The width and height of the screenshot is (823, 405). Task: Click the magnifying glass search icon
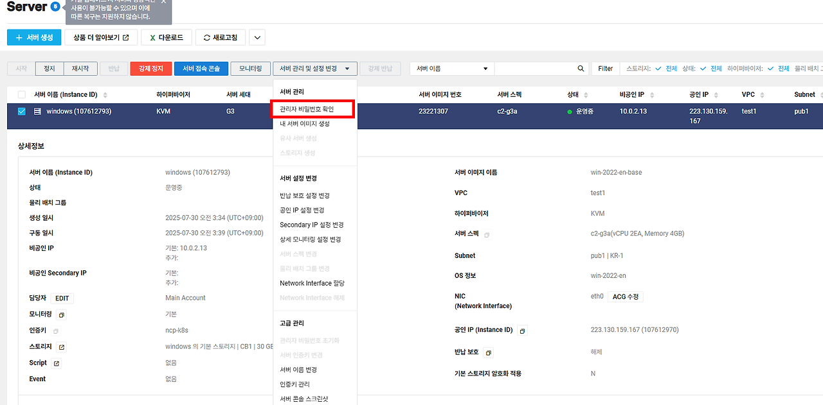581,68
